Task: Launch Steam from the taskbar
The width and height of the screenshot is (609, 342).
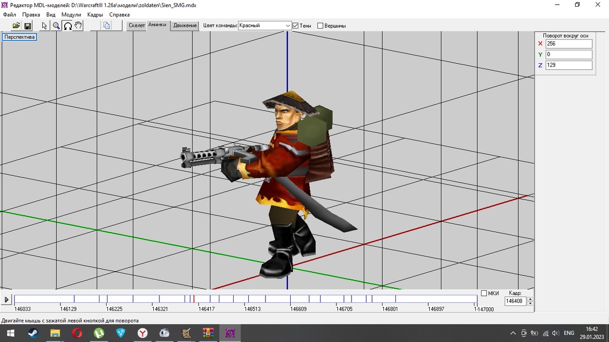Action: (x=33, y=333)
